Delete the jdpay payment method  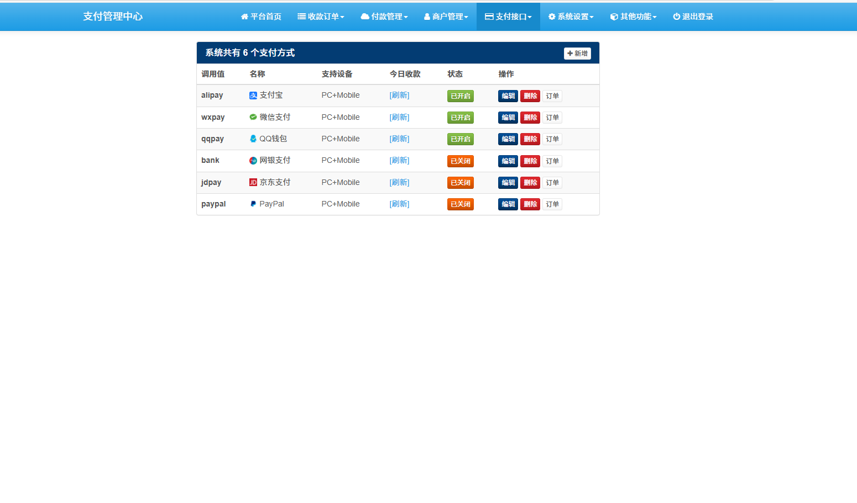530,183
